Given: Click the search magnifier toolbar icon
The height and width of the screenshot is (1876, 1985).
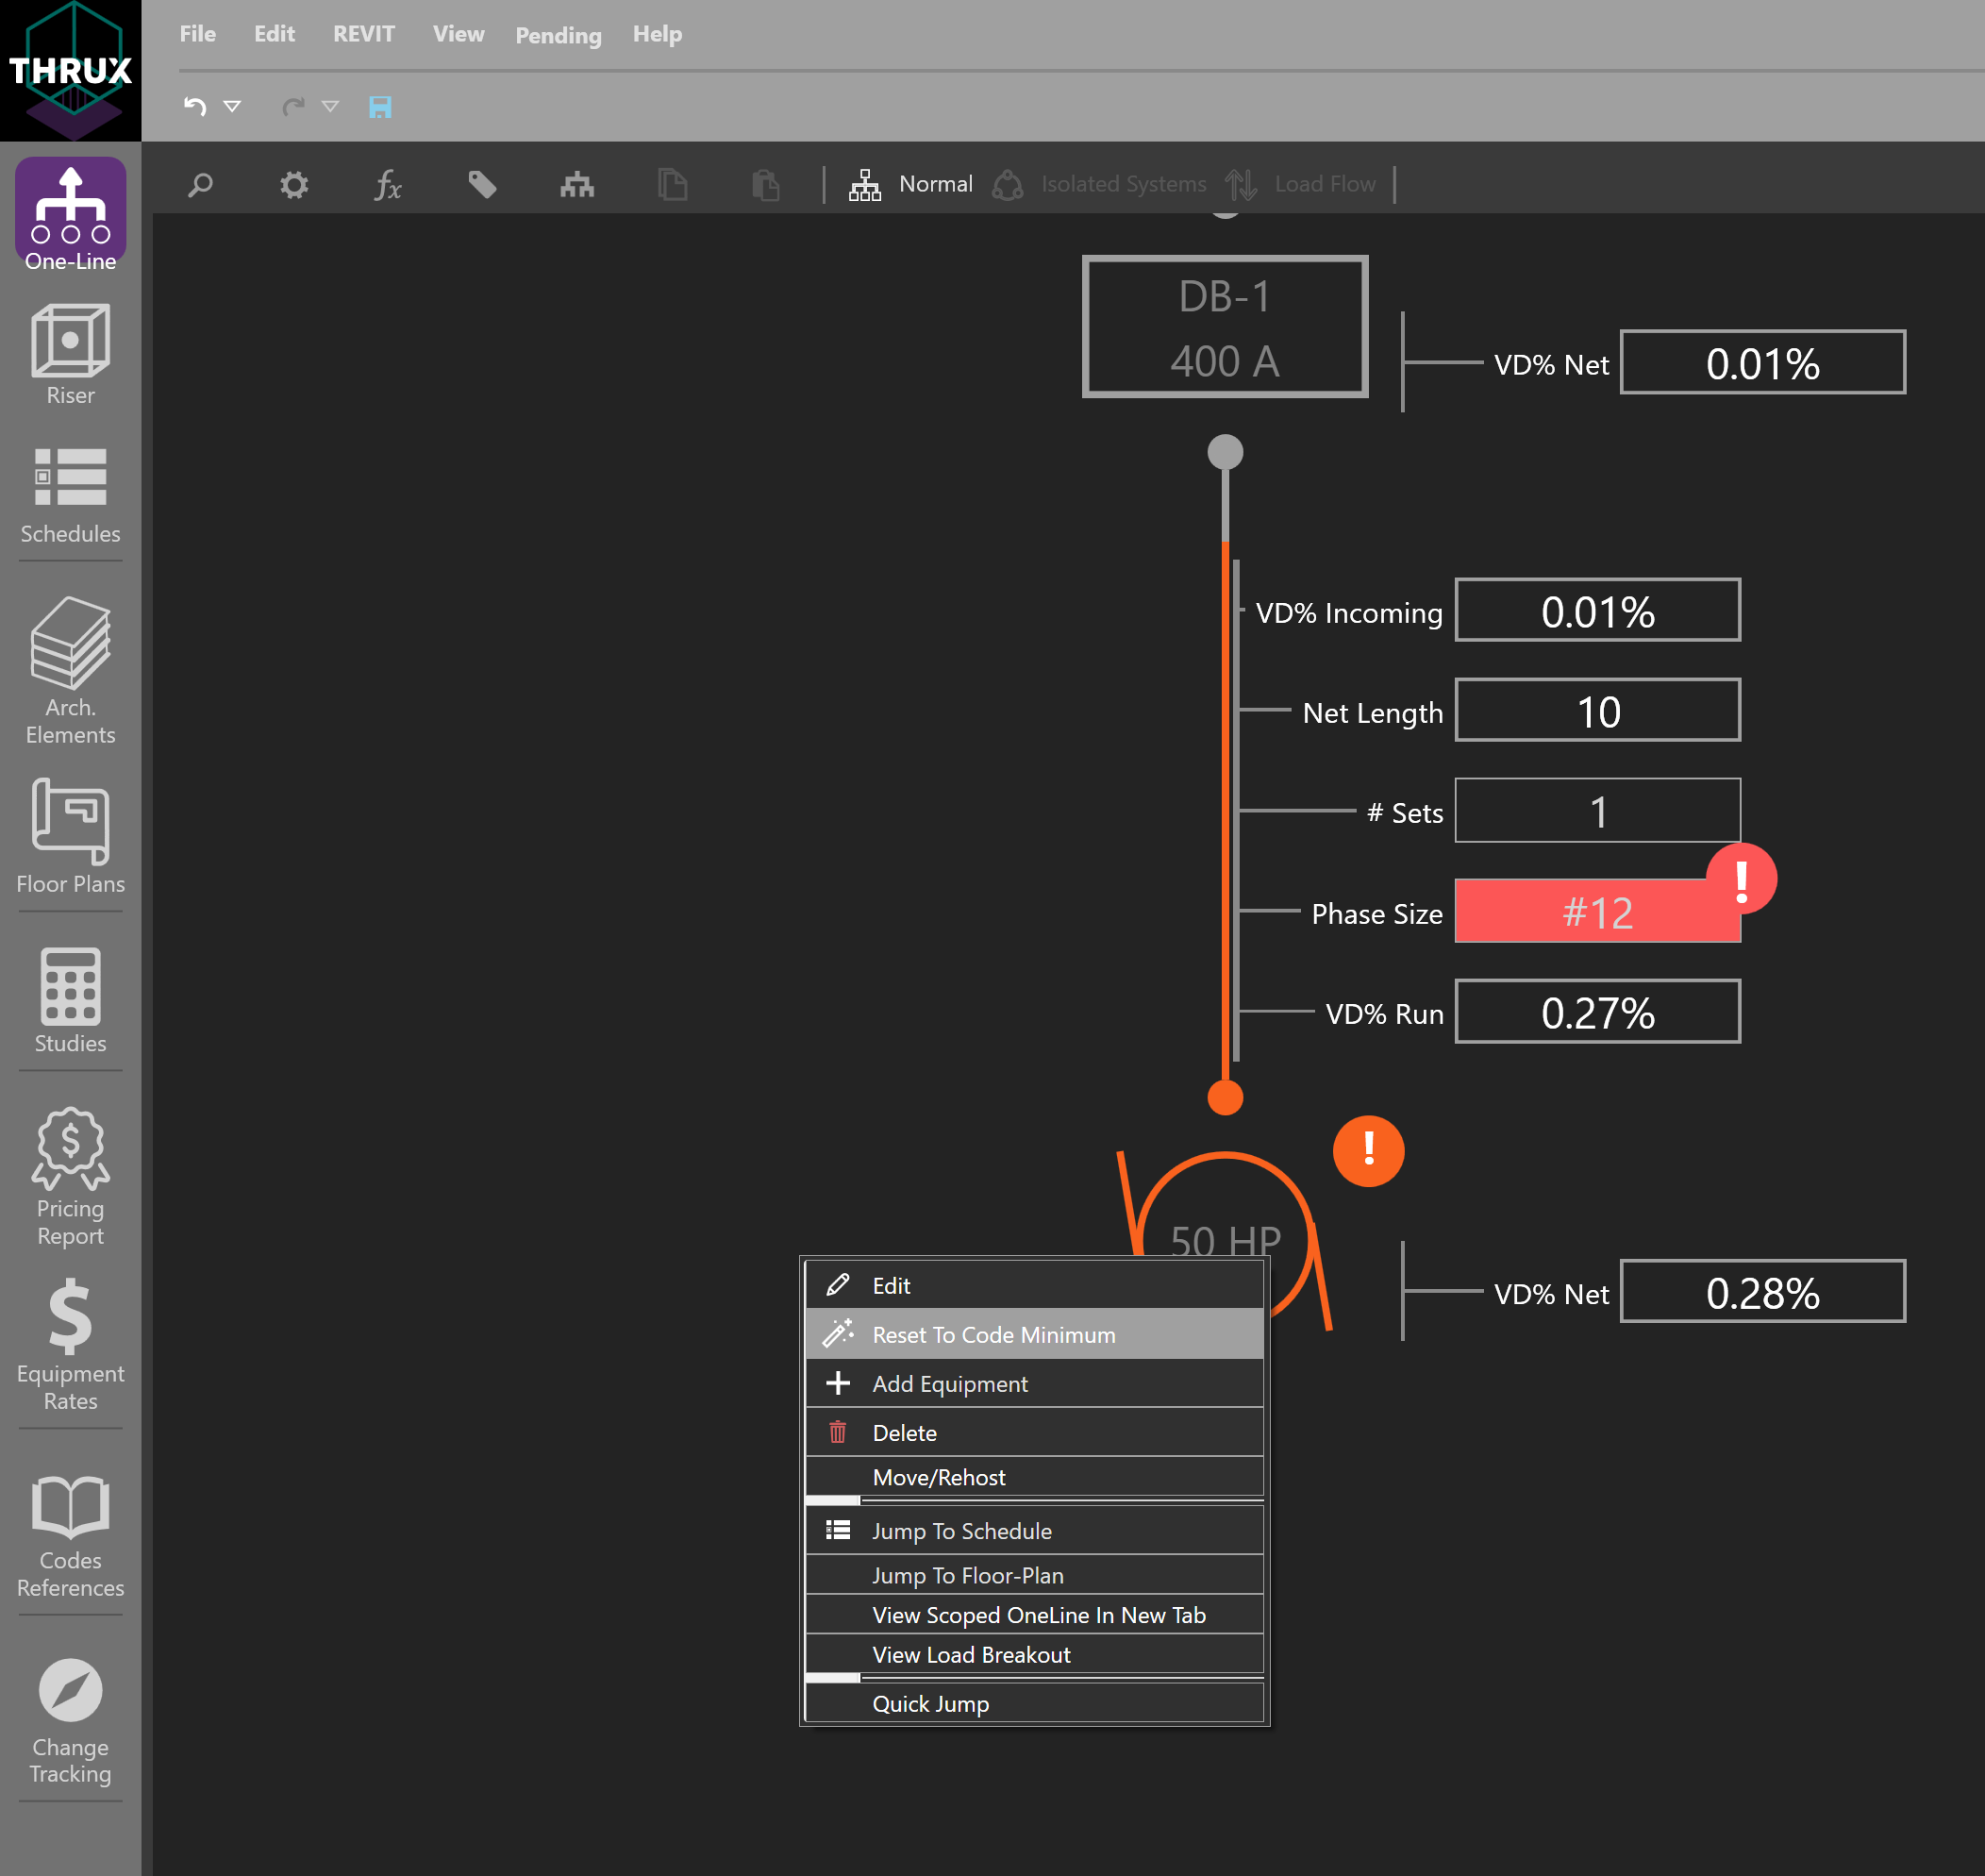Looking at the screenshot, I should (x=201, y=185).
